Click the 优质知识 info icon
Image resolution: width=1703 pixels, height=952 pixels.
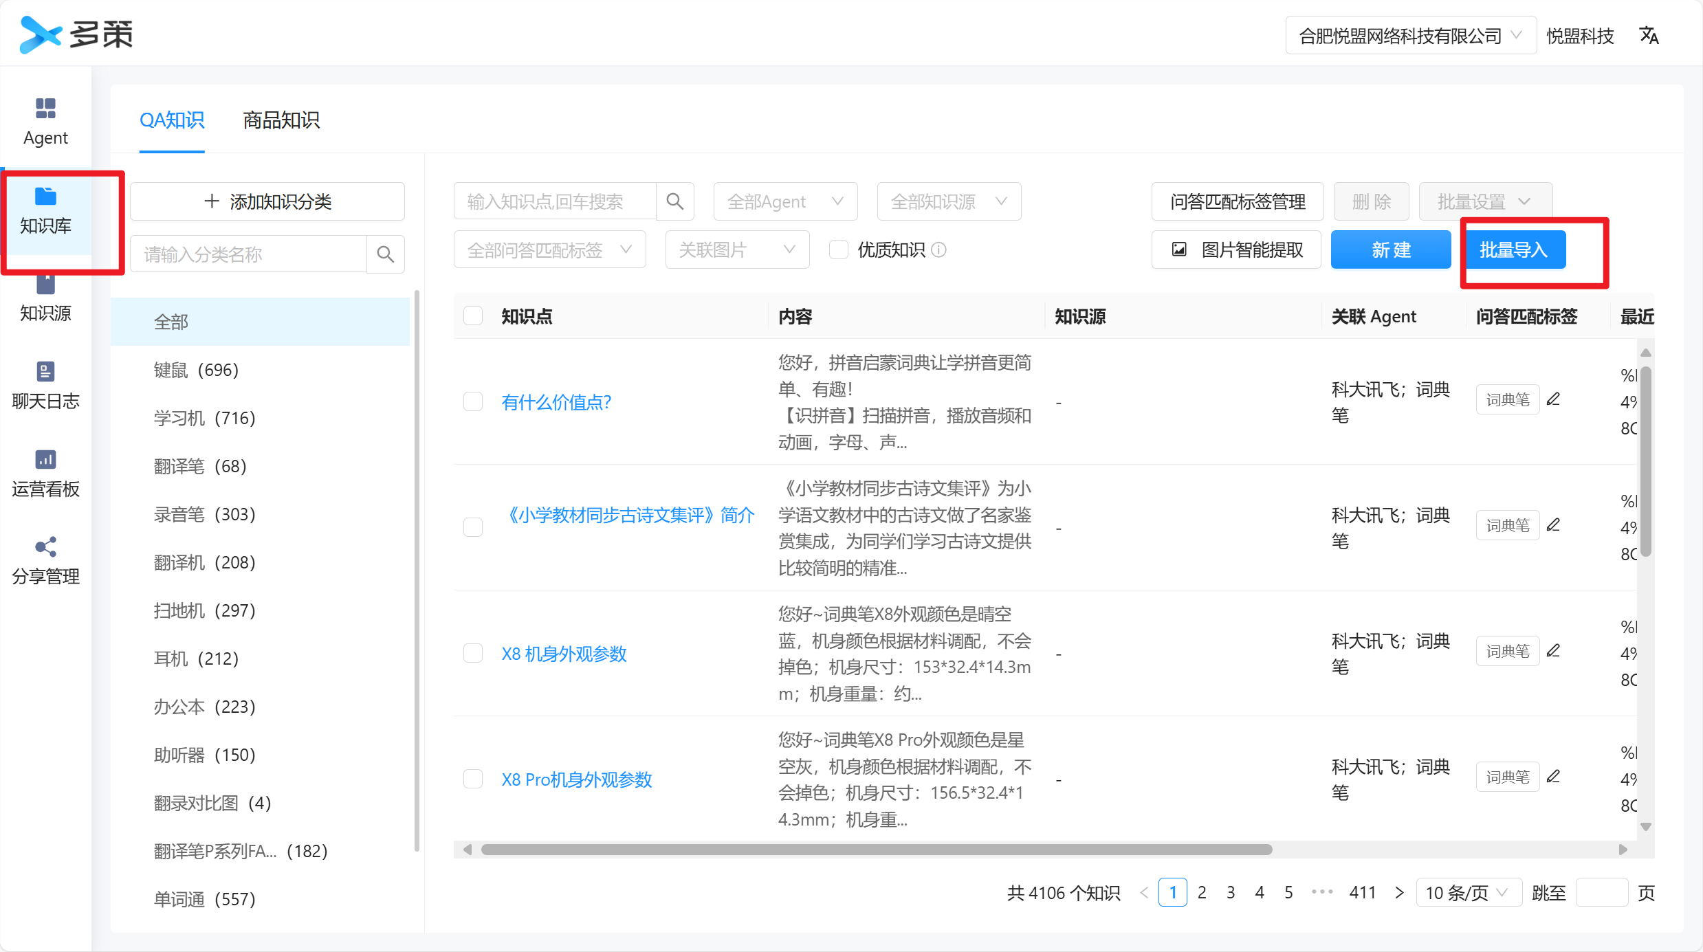(x=938, y=250)
